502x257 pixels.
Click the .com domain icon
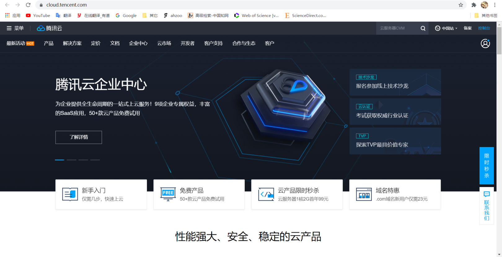click(364, 194)
